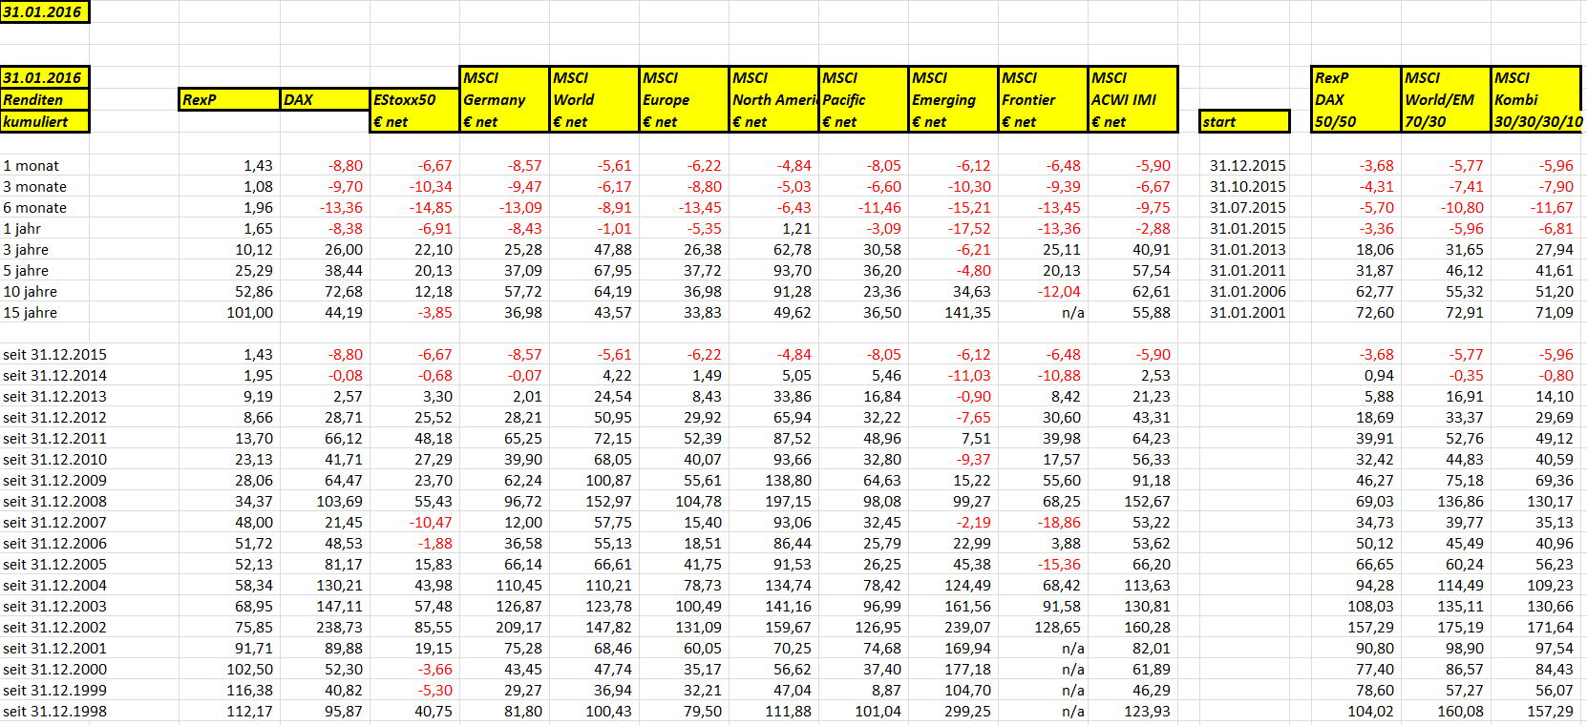
Task: Select the start date cell 31.10.2015
Action: tap(1247, 187)
